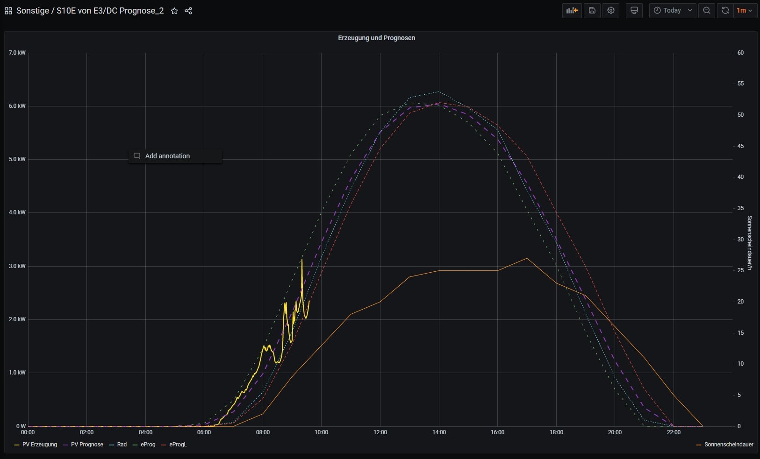The height and width of the screenshot is (459, 760).
Task: Click the Sonstige folder breadcrumb link
Action: [32, 11]
